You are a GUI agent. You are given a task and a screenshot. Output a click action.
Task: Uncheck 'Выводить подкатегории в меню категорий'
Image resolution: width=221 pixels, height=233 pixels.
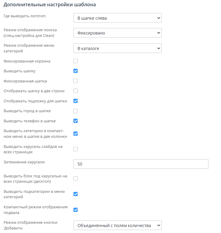pyautogui.click(x=76, y=194)
